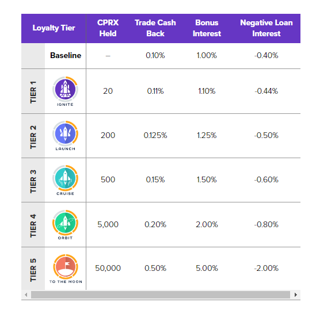Select the 0.125% Trade Cash Back cell
Viewport: 316px width, 310px height.
(155, 135)
